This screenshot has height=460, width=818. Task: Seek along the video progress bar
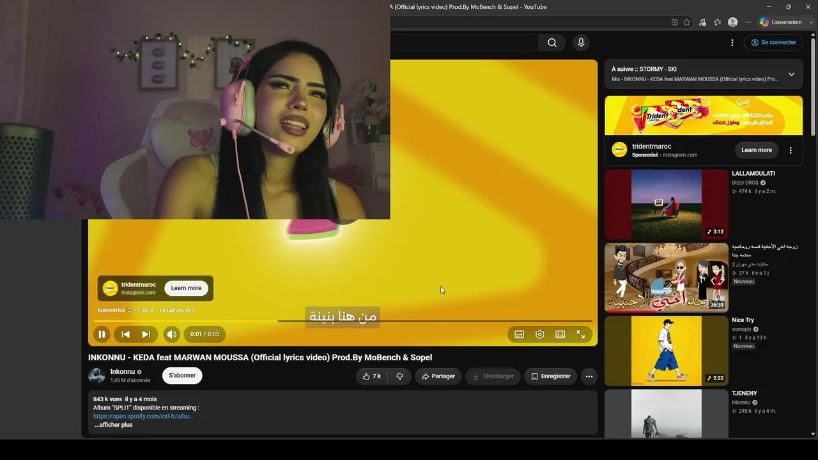(x=343, y=321)
